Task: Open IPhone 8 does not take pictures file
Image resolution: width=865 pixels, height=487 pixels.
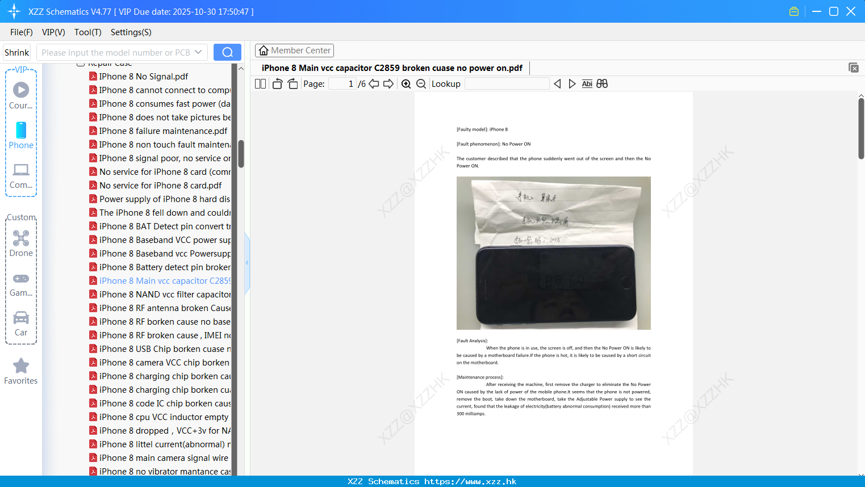Action: [160, 117]
